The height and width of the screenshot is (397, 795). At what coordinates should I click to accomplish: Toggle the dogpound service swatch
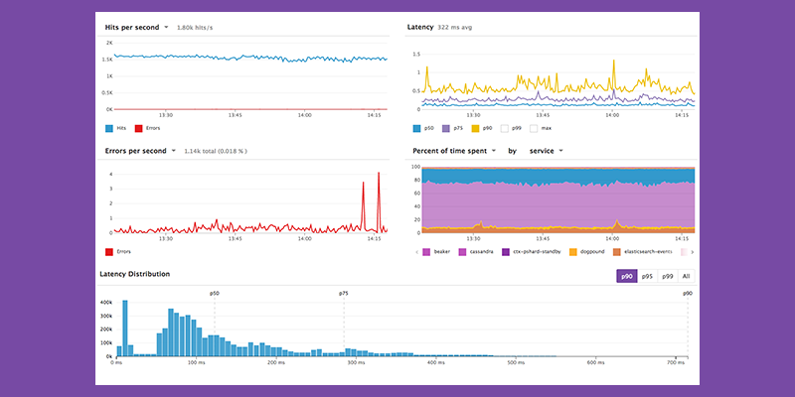click(x=573, y=252)
